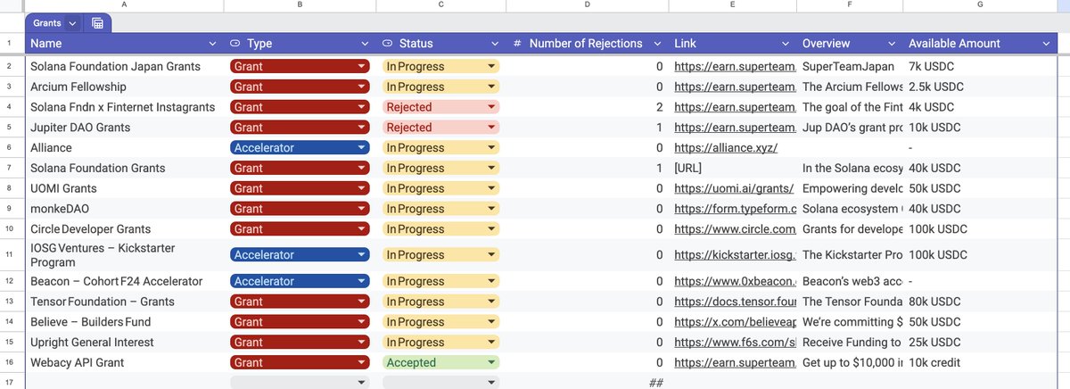1070x389 pixels.
Task: Select column A header
Action: pos(124,5)
